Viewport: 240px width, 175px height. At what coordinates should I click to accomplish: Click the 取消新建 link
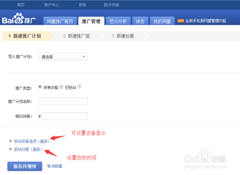click(55, 166)
